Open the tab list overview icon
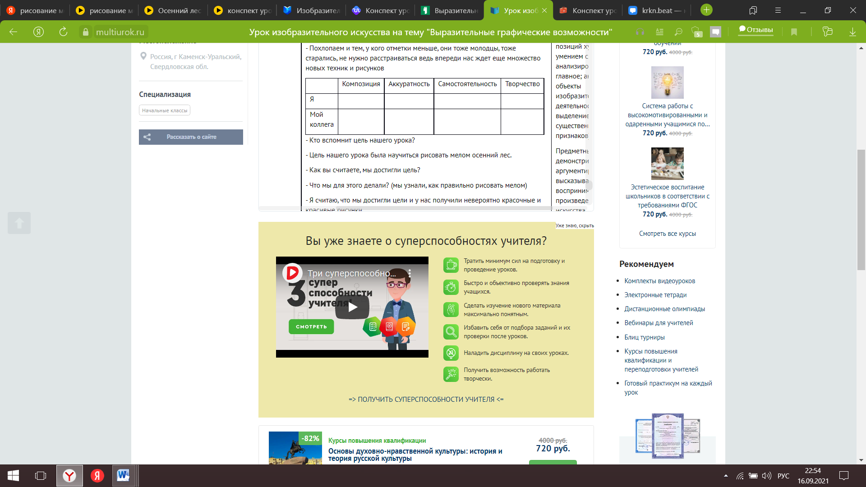This screenshot has height=487, width=866. [x=753, y=10]
